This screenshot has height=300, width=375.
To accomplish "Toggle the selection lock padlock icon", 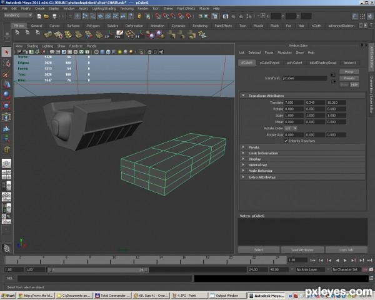I will pos(139,16).
